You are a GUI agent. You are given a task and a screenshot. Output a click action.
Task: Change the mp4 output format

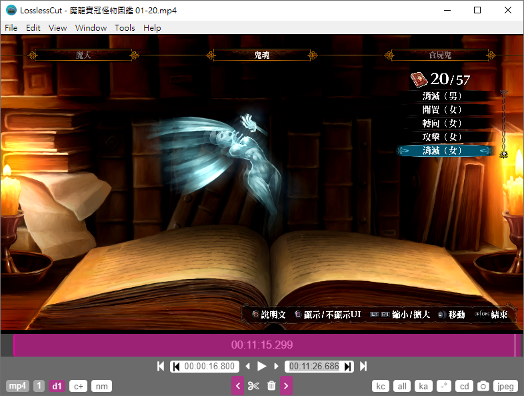pos(17,386)
